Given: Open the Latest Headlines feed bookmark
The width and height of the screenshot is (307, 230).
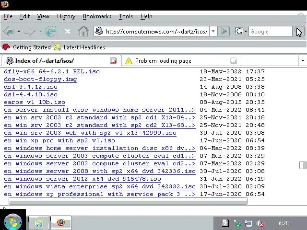Looking at the screenshot, I should (x=79, y=47).
